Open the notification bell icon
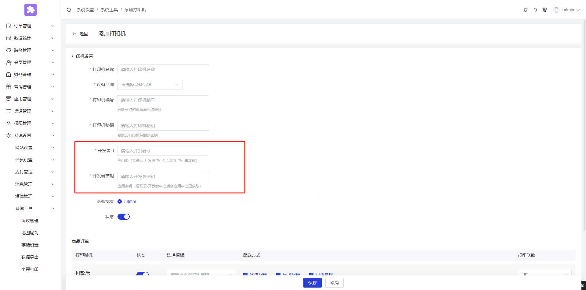Image resolution: width=586 pixels, height=290 pixels. [x=535, y=10]
